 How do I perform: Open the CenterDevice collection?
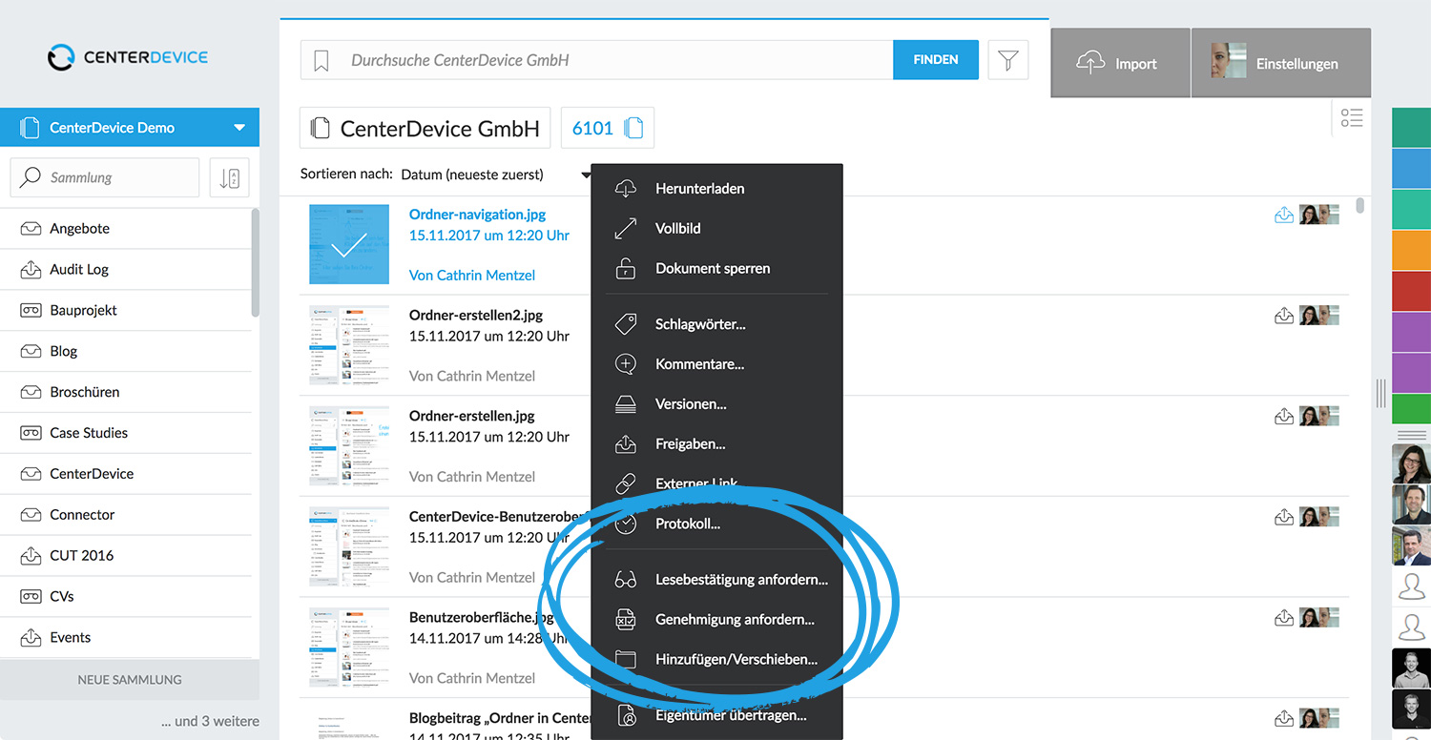click(x=126, y=474)
